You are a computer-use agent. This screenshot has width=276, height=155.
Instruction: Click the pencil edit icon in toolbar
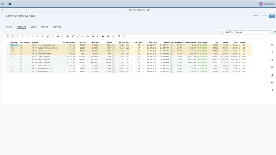point(98,36)
